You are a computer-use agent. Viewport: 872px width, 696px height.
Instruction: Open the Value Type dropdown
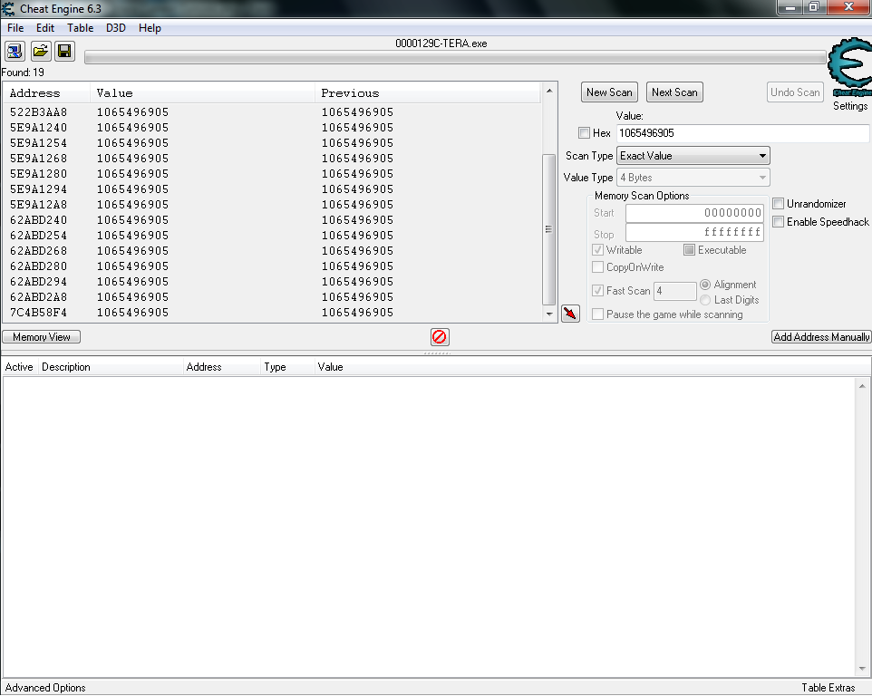point(693,178)
